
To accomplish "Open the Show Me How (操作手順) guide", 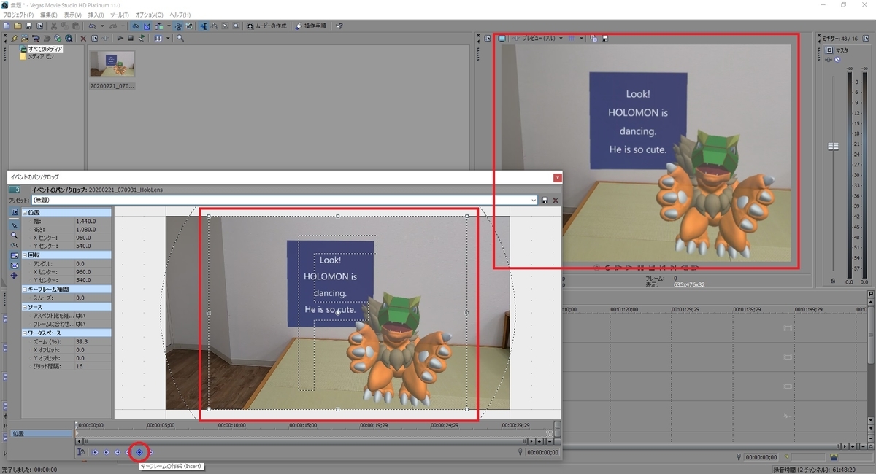I will pos(311,26).
